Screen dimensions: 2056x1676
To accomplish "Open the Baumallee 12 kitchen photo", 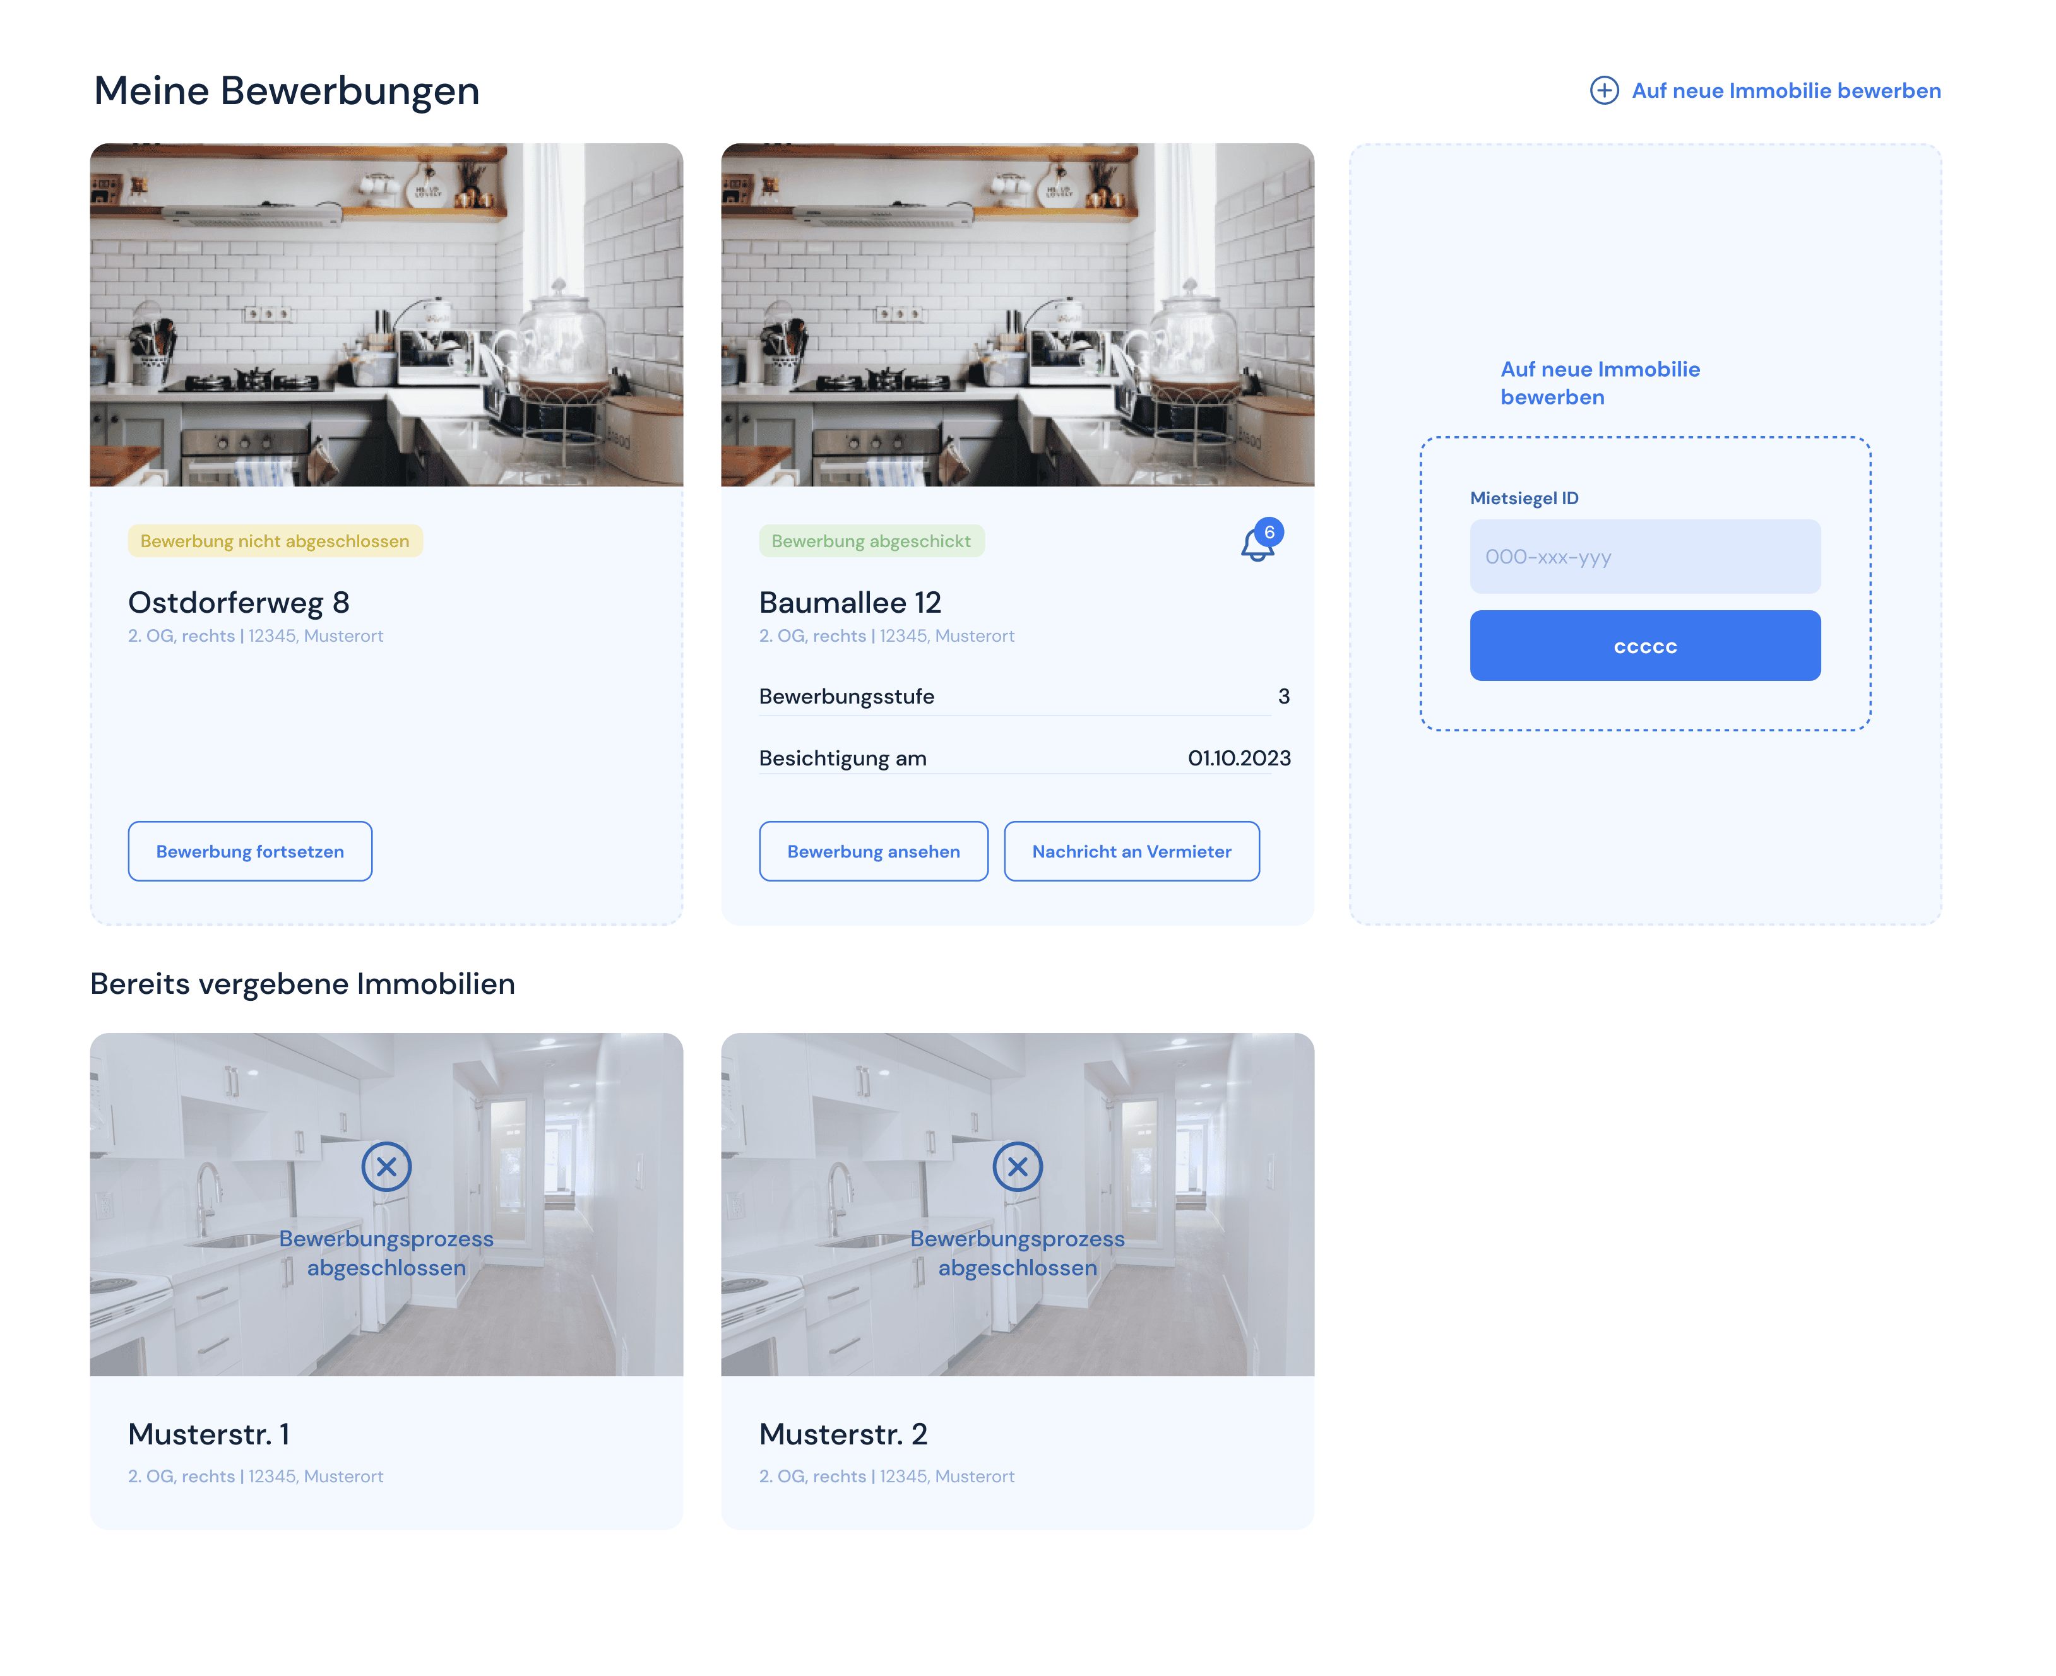I will click(1017, 315).
